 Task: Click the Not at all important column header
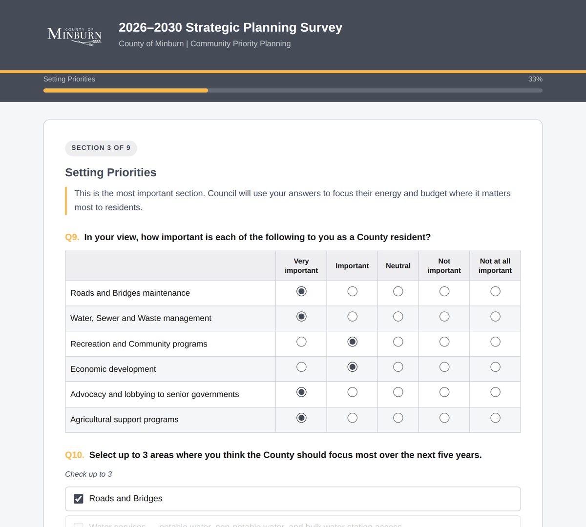(x=495, y=266)
